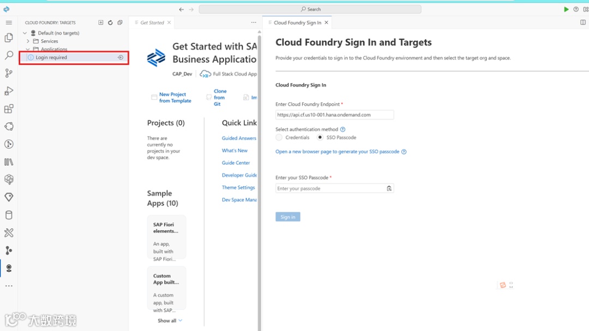Click the Sign in button

click(x=288, y=217)
